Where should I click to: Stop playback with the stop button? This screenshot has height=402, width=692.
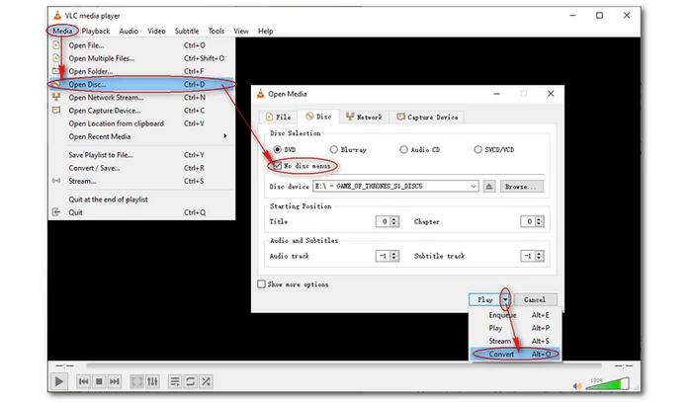(99, 381)
